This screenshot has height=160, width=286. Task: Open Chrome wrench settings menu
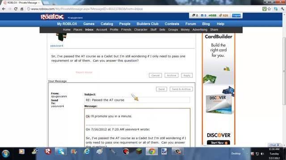click(x=282, y=9)
